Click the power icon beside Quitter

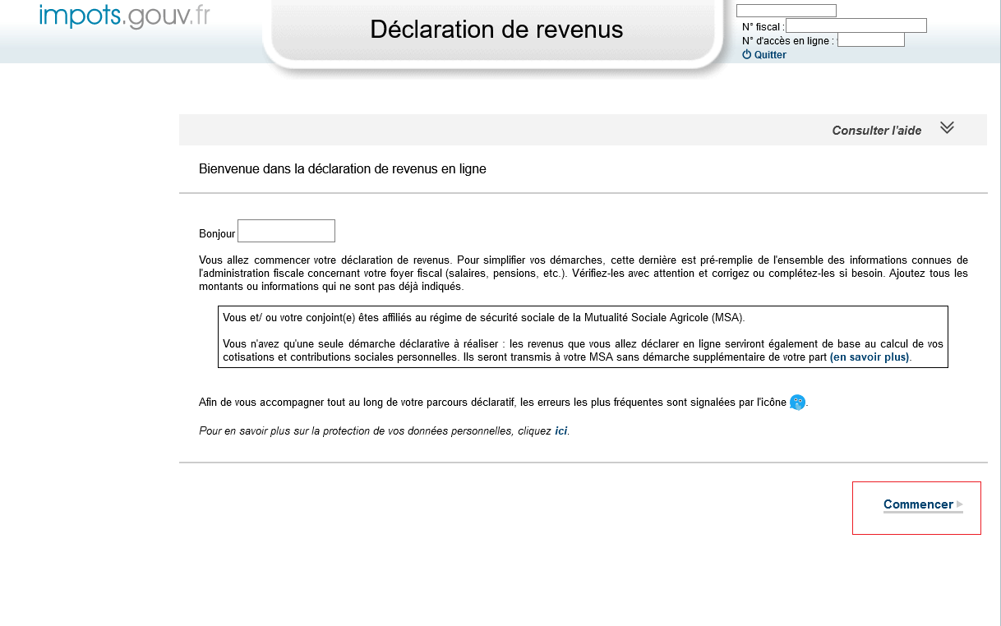[x=747, y=55]
